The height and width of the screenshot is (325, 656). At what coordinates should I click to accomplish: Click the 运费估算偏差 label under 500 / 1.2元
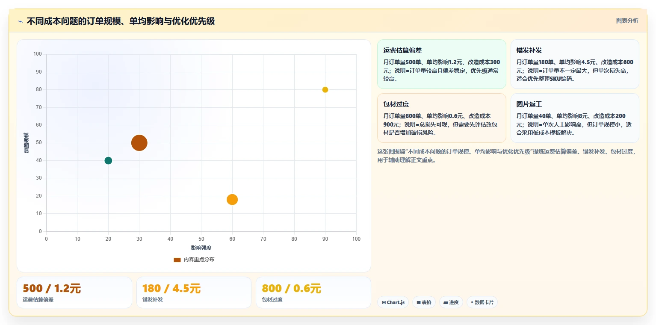[38, 299]
